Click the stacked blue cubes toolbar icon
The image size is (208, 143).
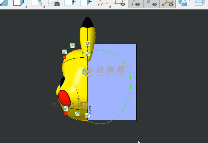click(184, 3)
